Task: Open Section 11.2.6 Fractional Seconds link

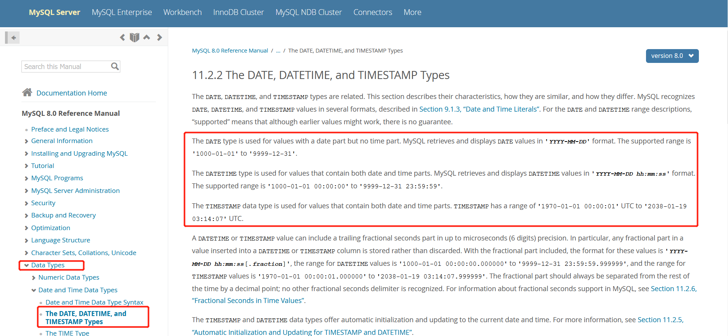Action: (674, 289)
